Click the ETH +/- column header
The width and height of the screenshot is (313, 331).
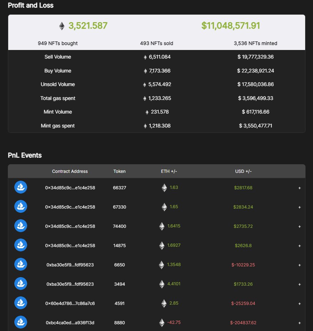[x=169, y=171]
